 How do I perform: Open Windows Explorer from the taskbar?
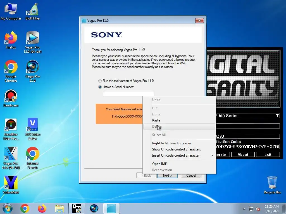(x=59, y=208)
